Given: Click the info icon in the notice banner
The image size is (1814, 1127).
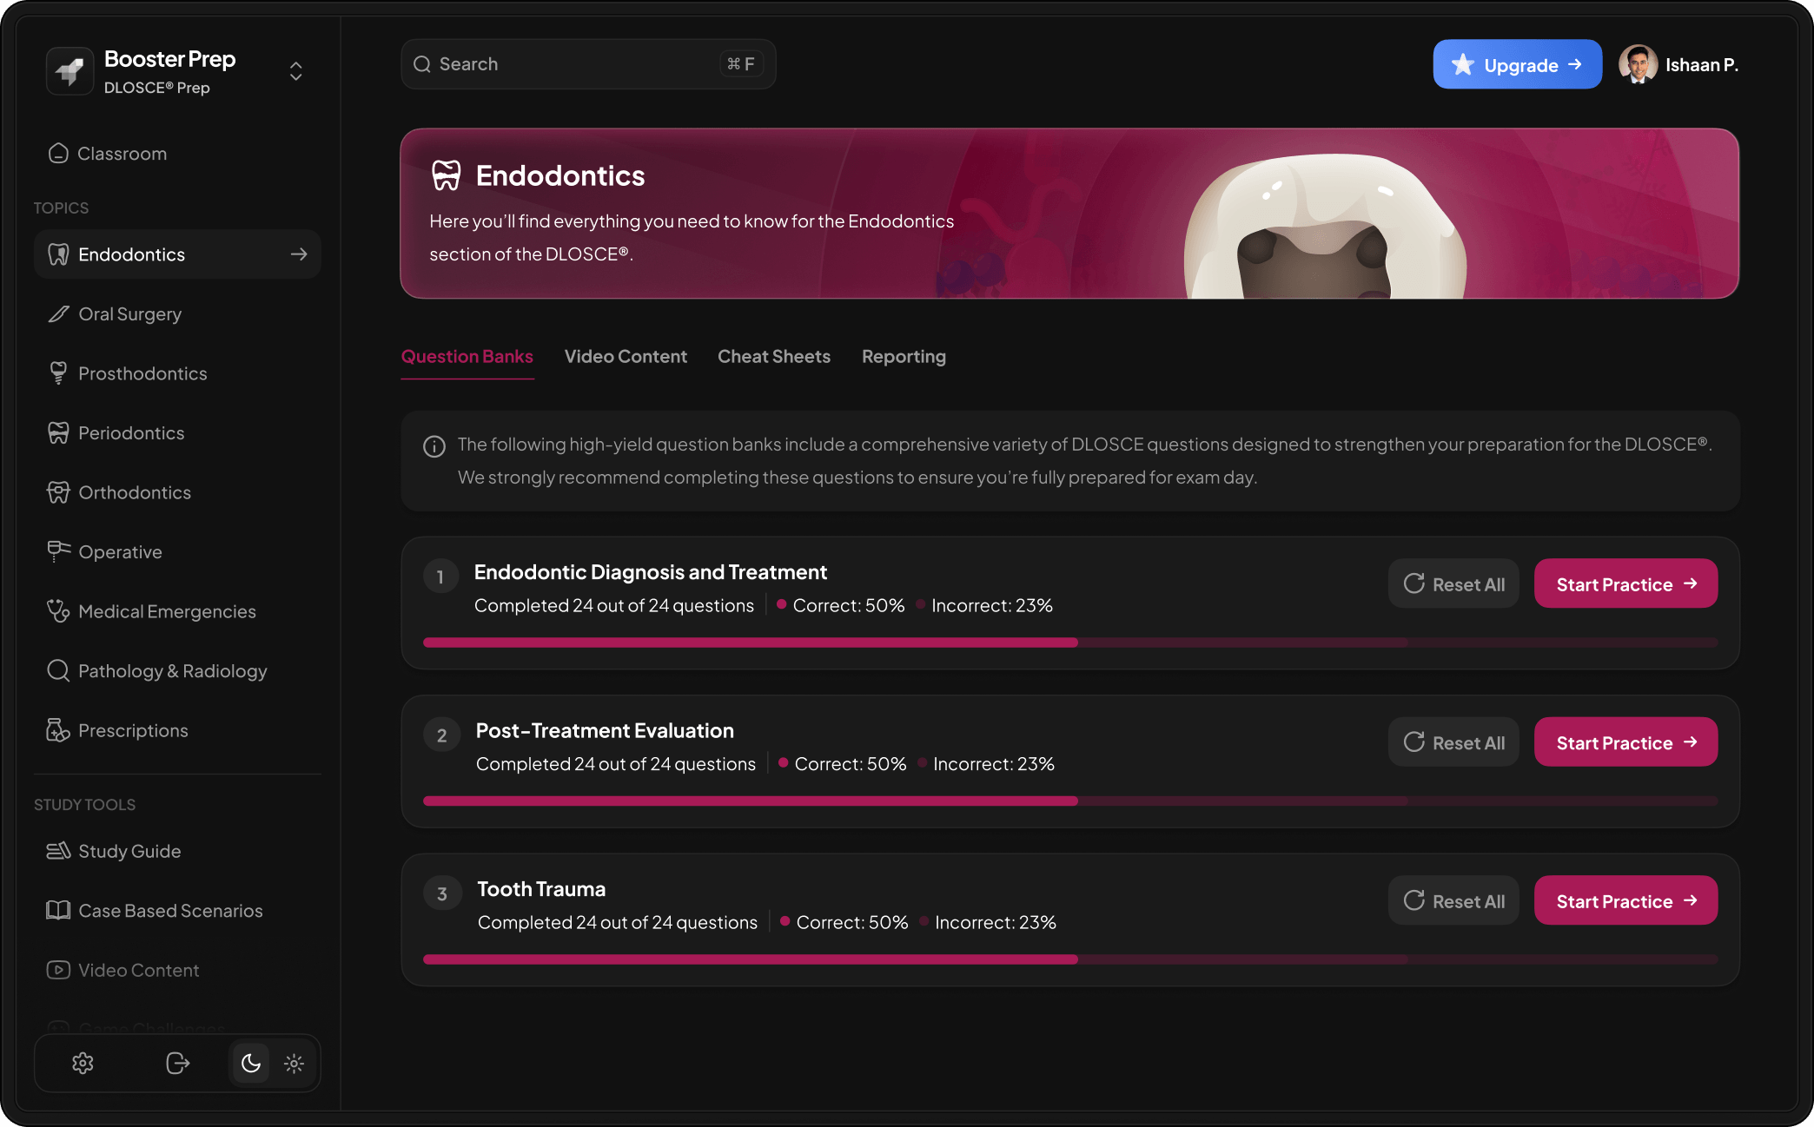Looking at the screenshot, I should tap(434, 446).
